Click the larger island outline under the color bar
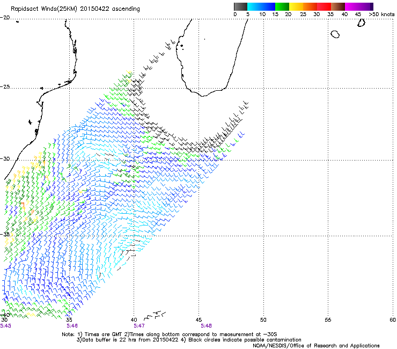 tap(335, 34)
